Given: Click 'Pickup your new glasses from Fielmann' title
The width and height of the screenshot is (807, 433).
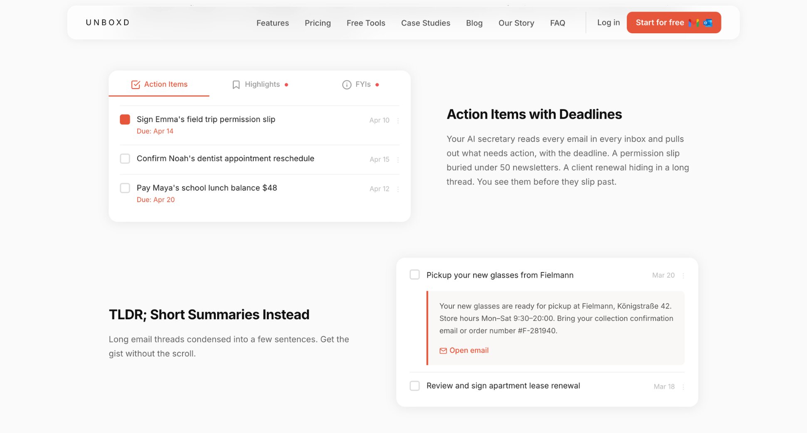Looking at the screenshot, I should (500, 275).
